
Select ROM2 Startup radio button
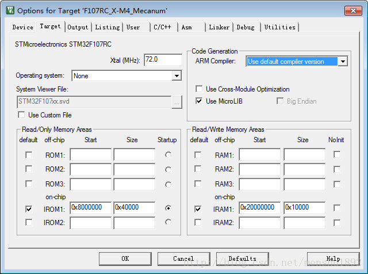pos(168,169)
